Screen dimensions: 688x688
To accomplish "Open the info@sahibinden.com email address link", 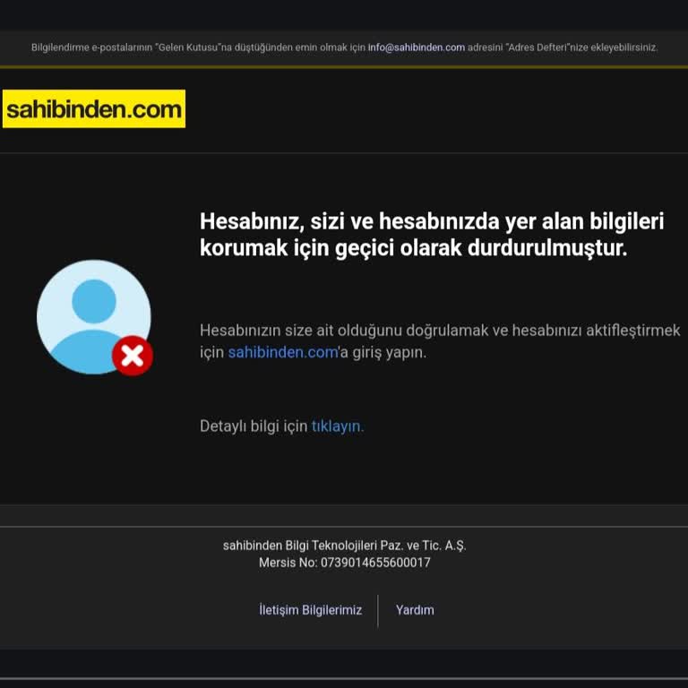I will pos(416,47).
